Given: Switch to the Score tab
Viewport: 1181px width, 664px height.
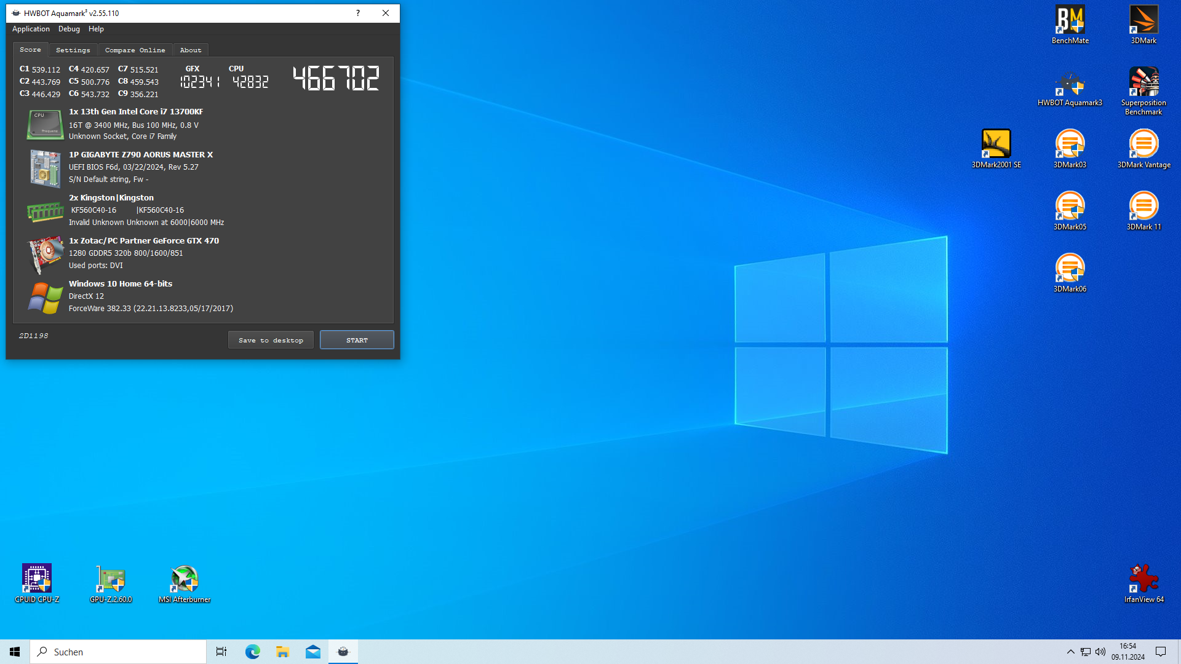Looking at the screenshot, I should pyautogui.click(x=30, y=50).
